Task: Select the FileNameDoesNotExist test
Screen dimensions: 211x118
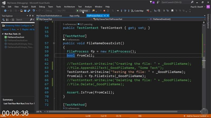Action: click(17, 40)
